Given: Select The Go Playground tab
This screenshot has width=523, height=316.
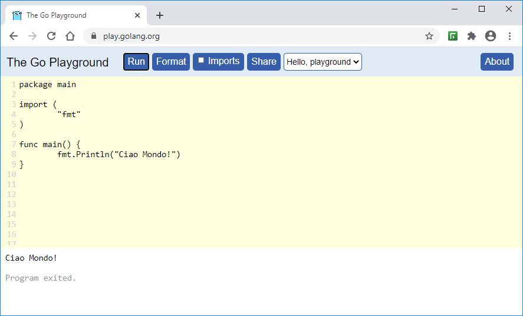Looking at the screenshot, I should tap(76, 15).
